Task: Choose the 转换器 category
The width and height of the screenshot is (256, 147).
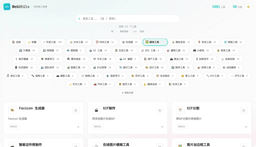Action: [51, 51]
